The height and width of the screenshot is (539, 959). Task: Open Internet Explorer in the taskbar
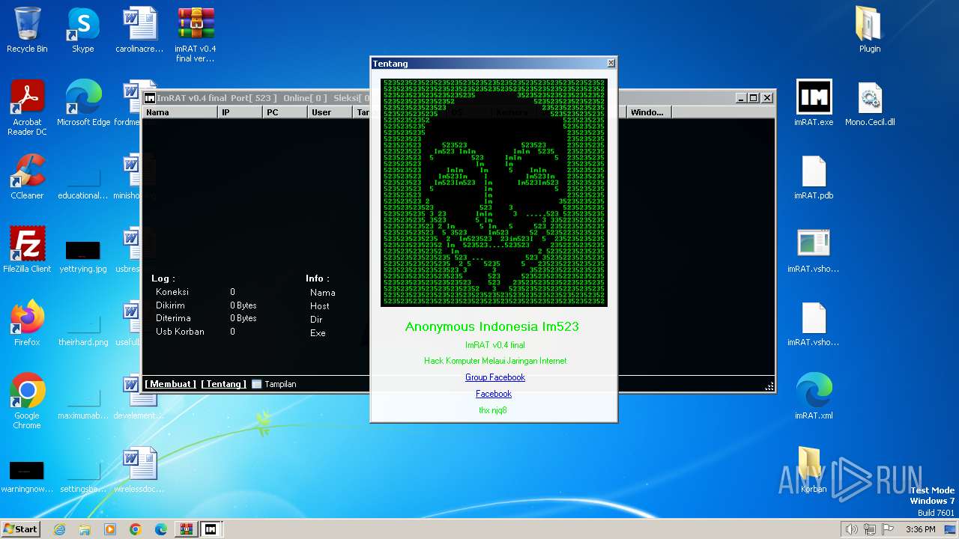tap(59, 529)
